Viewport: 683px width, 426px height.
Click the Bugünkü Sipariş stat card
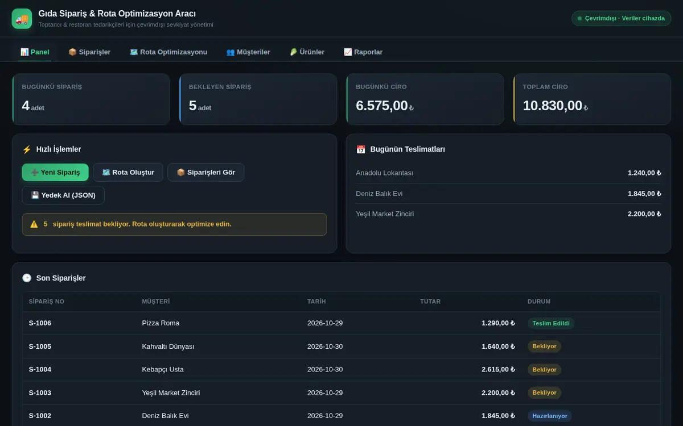91,99
